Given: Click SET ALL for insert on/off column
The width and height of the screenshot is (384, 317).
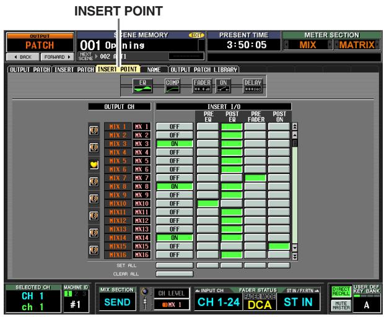Looking at the screenshot, I should tap(175, 266).
